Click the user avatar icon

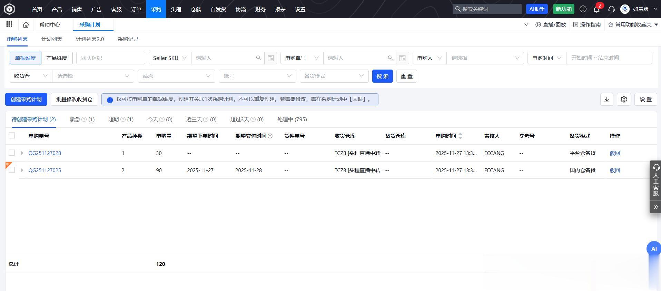tap(625, 9)
